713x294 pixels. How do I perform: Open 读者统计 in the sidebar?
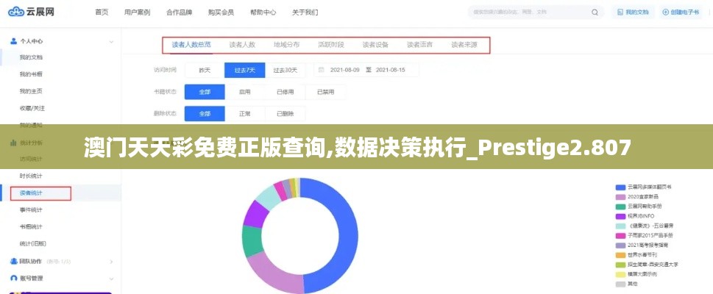click(31, 193)
